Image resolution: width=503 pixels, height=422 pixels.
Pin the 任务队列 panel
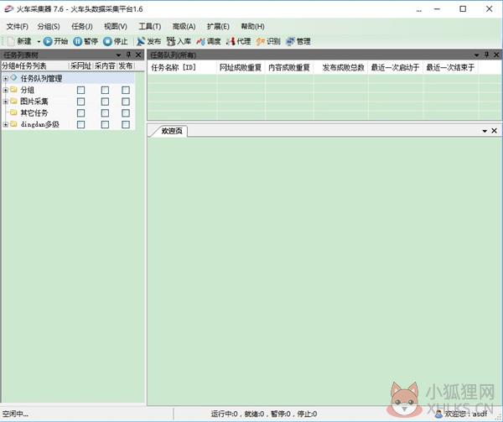pos(486,55)
